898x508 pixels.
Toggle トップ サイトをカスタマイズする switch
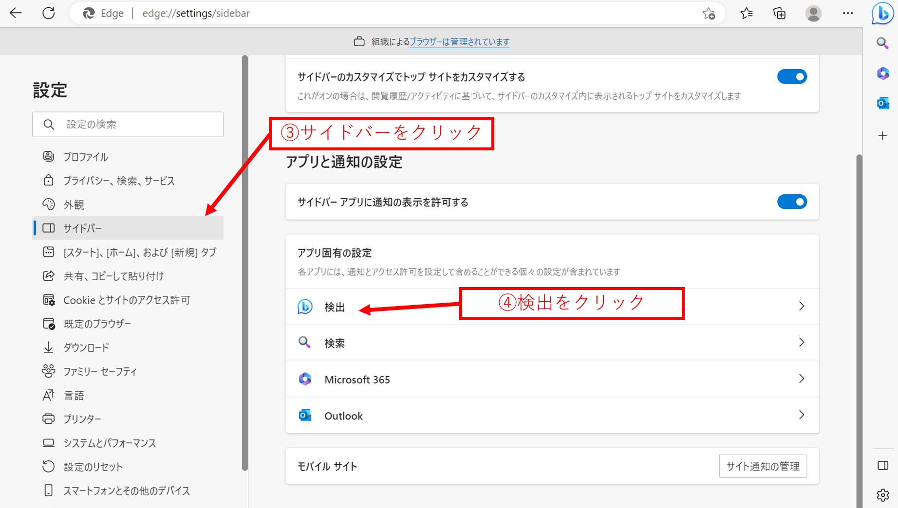(x=792, y=76)
